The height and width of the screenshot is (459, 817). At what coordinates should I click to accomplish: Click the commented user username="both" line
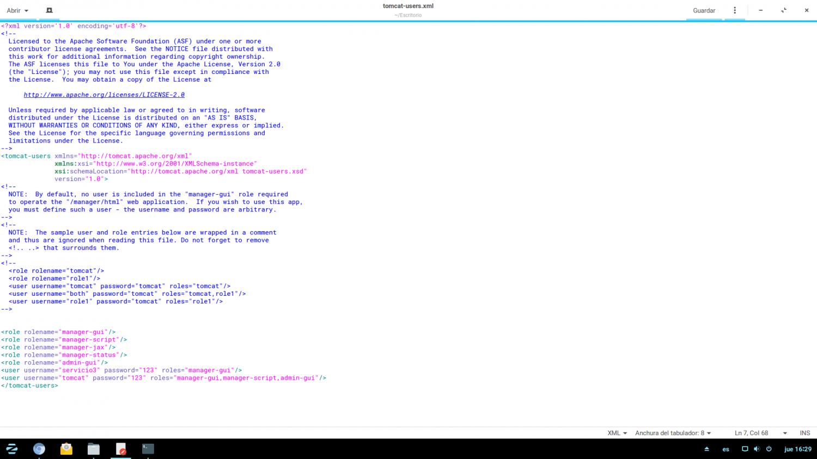click(127, 294)
